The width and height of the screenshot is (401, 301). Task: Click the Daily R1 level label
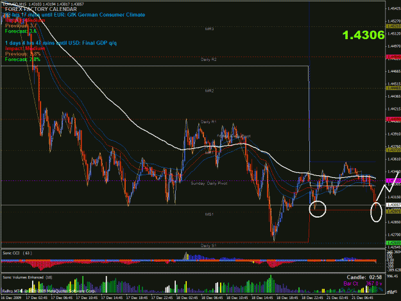[209, 122]
